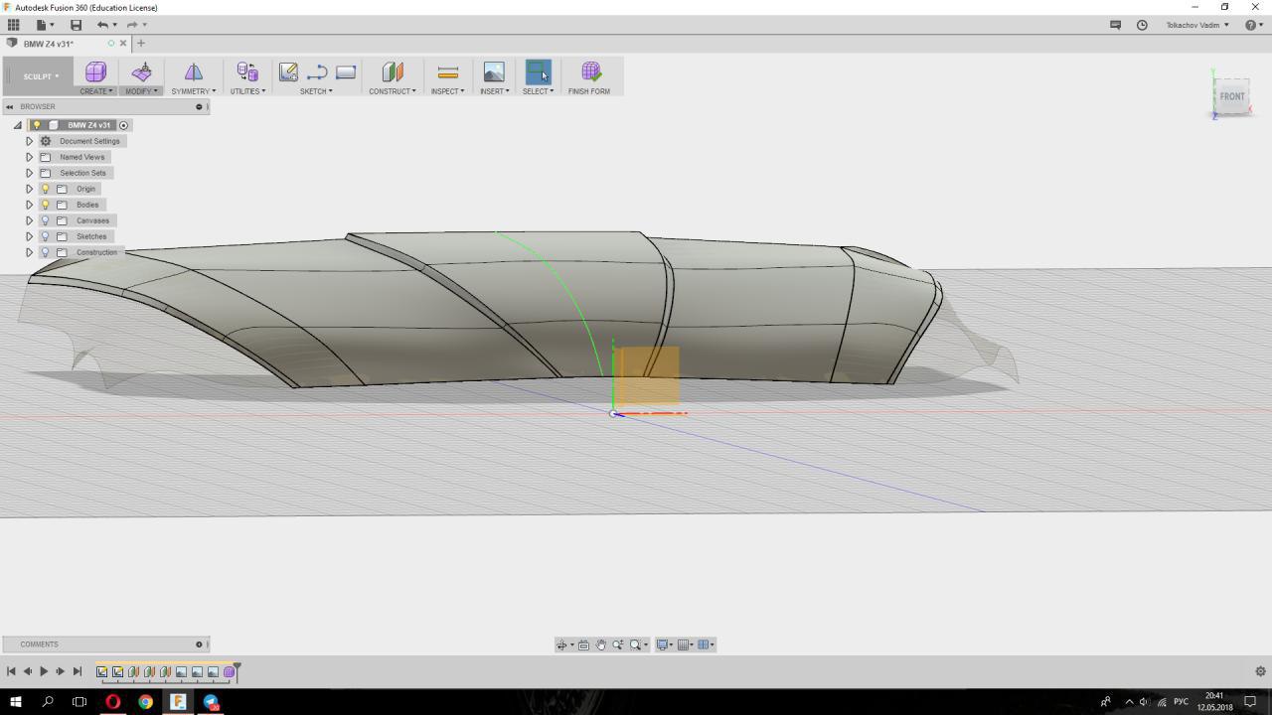Click the Utilities icon
Screen dimensions: 1272x715
[247, 71]
